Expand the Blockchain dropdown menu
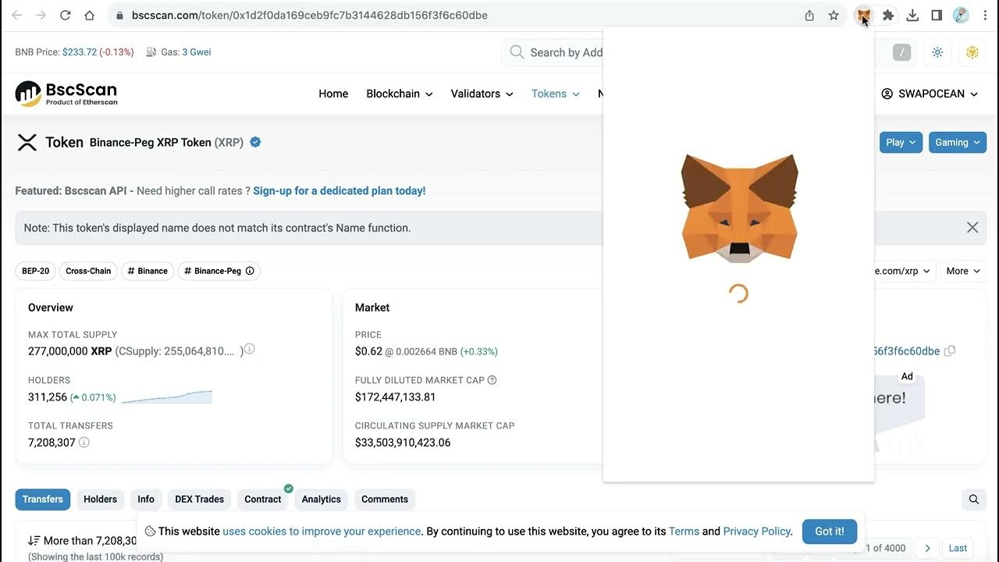999x562 pixels. point(400,94)
